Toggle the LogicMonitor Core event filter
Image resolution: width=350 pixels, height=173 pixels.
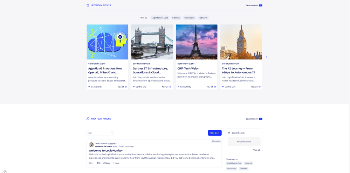tap(160, 18)
